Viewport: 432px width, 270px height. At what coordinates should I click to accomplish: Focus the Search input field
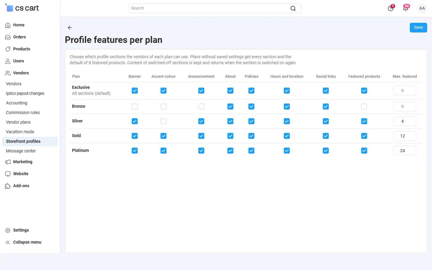[215, 8]
